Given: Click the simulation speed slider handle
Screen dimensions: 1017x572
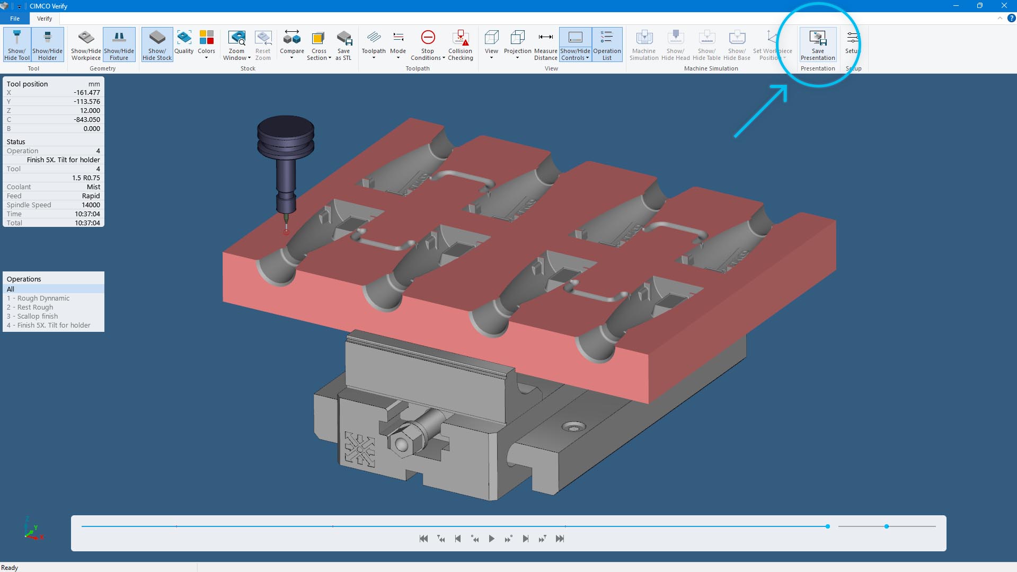Looking at the screenshot, I should click(x=886, y=526).
